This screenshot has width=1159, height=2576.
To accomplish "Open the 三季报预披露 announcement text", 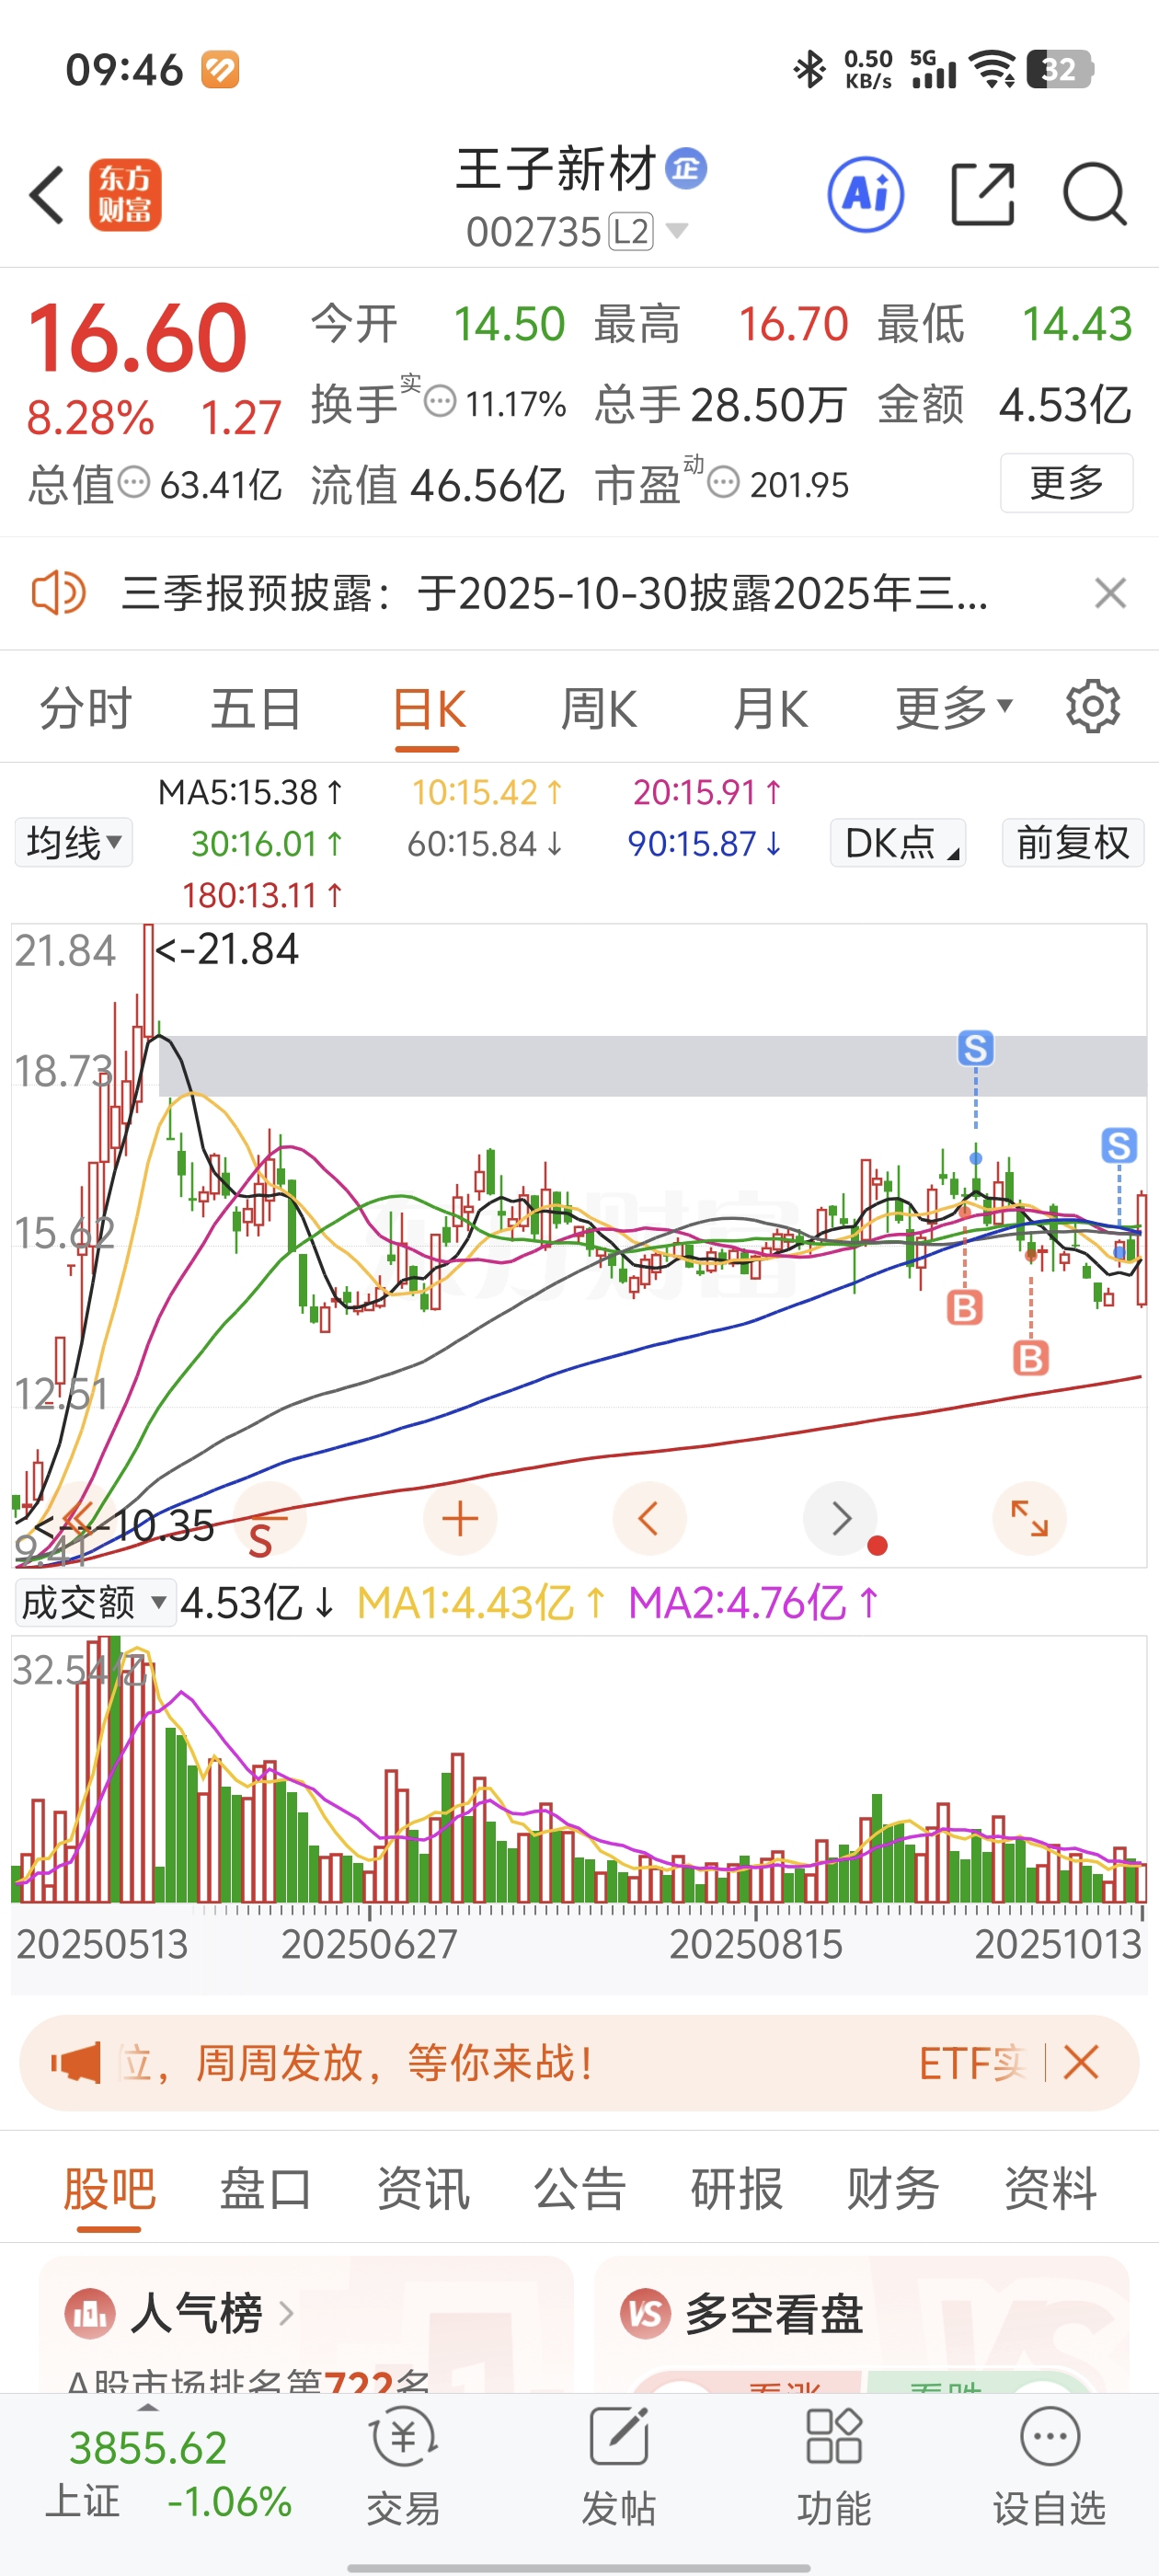I will click(554, 594).
